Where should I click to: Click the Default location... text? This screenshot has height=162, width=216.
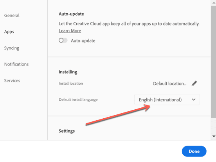pyautogui.click(x=170, y=84)
